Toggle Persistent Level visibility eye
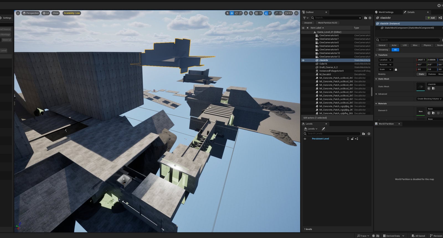Image resolution: width=443 pixels, height=238 pixels. coord(305,139)
